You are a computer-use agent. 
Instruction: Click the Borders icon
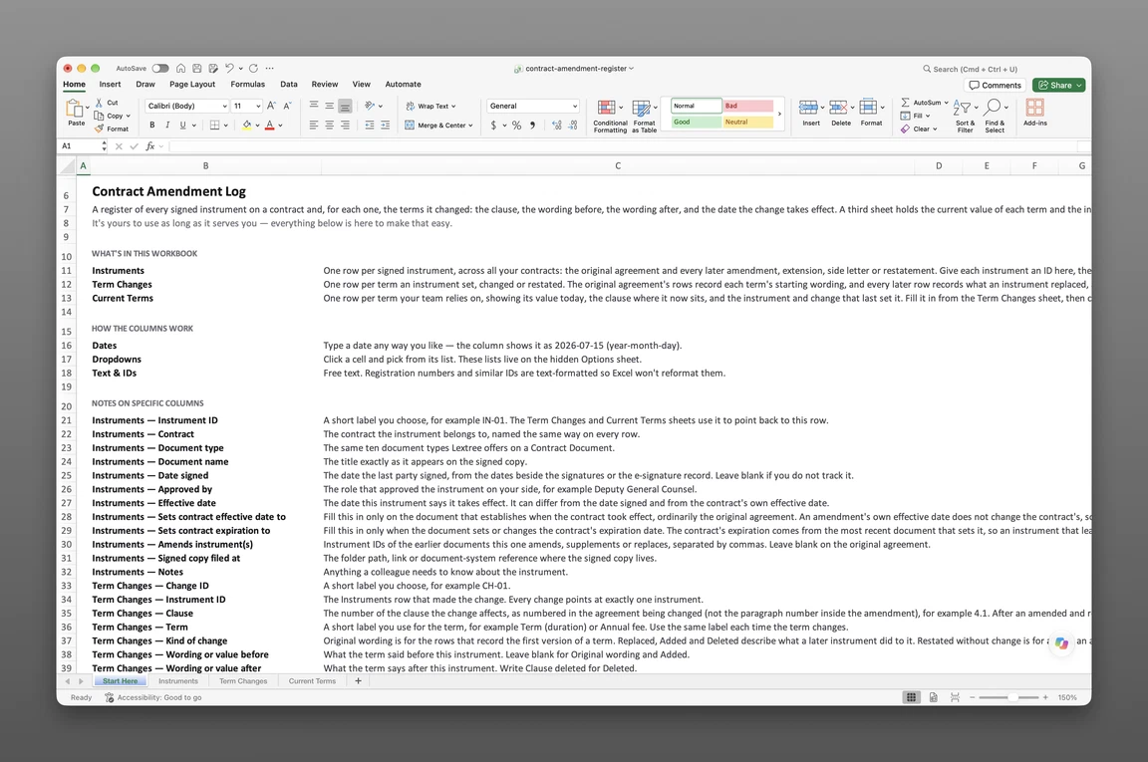pyautogui.click(x=214, y=126)
